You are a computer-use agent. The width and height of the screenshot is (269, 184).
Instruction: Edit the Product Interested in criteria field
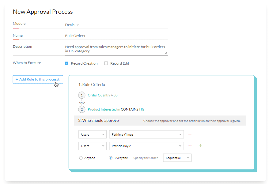pyautogui.click(x=104, y=109)
